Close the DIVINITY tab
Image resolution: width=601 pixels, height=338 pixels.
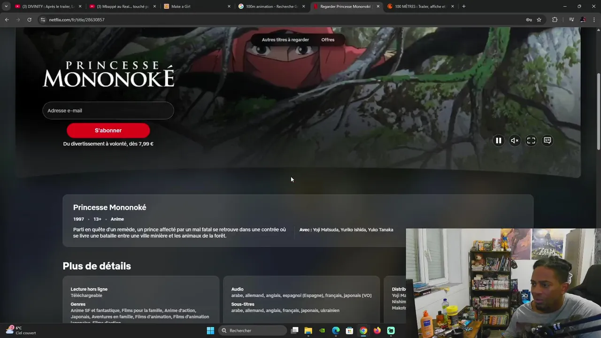pyautogui.click(x=80, y=7)
